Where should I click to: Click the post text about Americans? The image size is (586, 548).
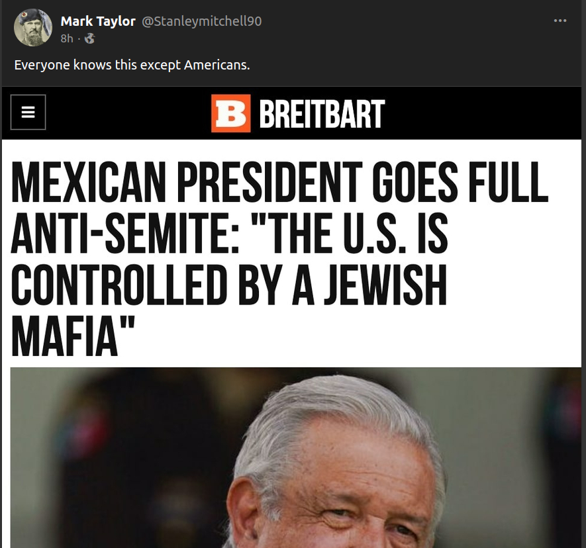tap(132, 65)
